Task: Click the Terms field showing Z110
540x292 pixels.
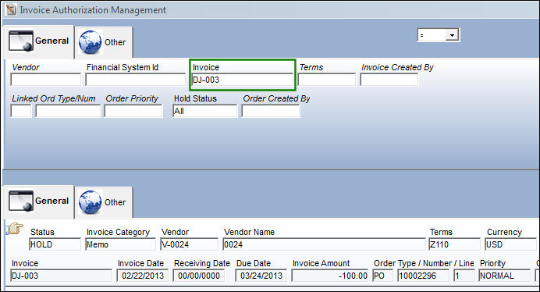Action: pyautogui.click(x=454, y=244)
